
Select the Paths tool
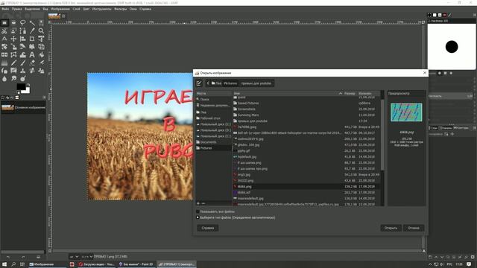click(x=23, y=31)
